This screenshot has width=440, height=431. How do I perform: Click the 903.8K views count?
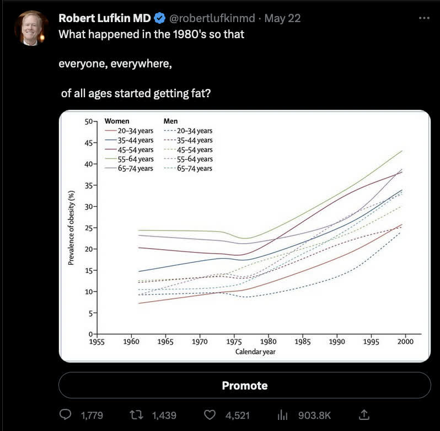pyautogui.click(x=314, y=414)
